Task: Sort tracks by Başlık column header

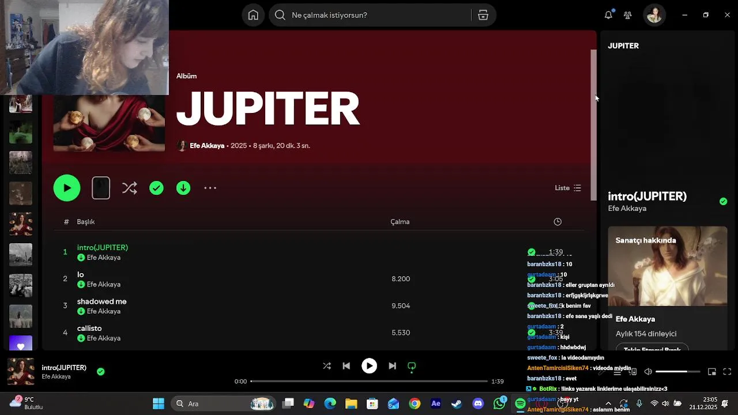Action: click(86, 222)
